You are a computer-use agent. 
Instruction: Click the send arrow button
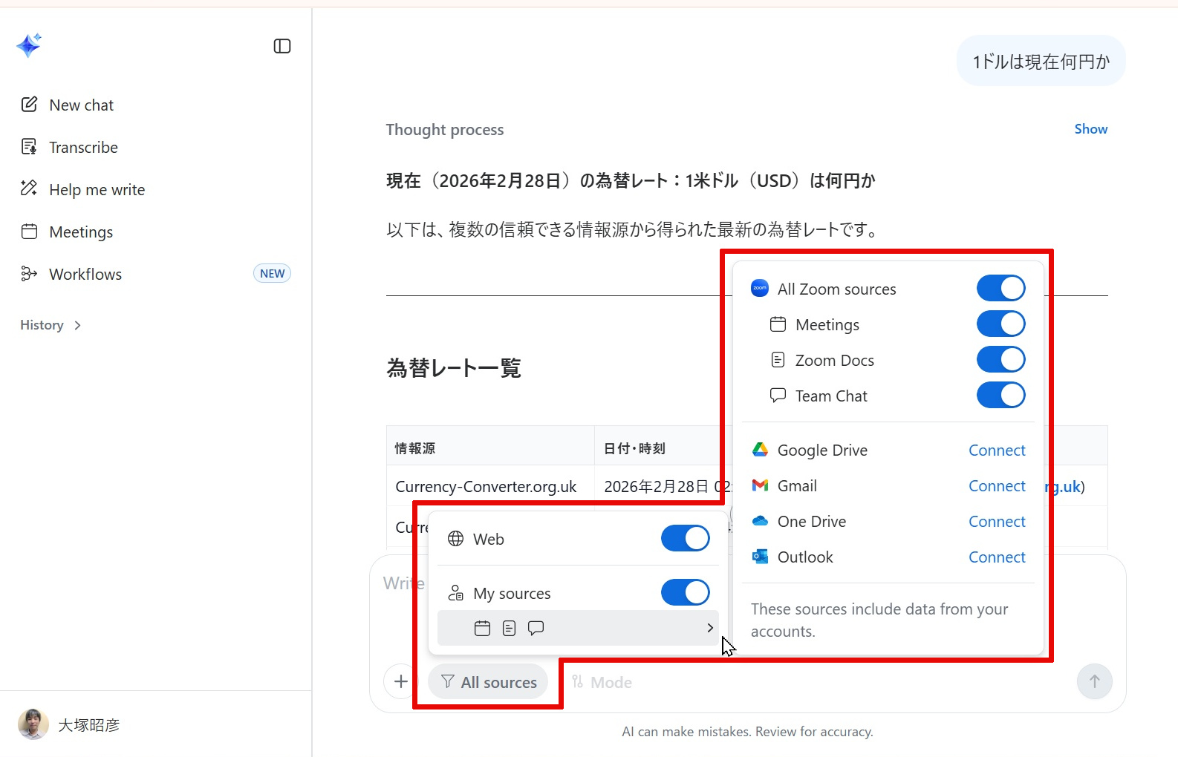[x=1094, y=681]
